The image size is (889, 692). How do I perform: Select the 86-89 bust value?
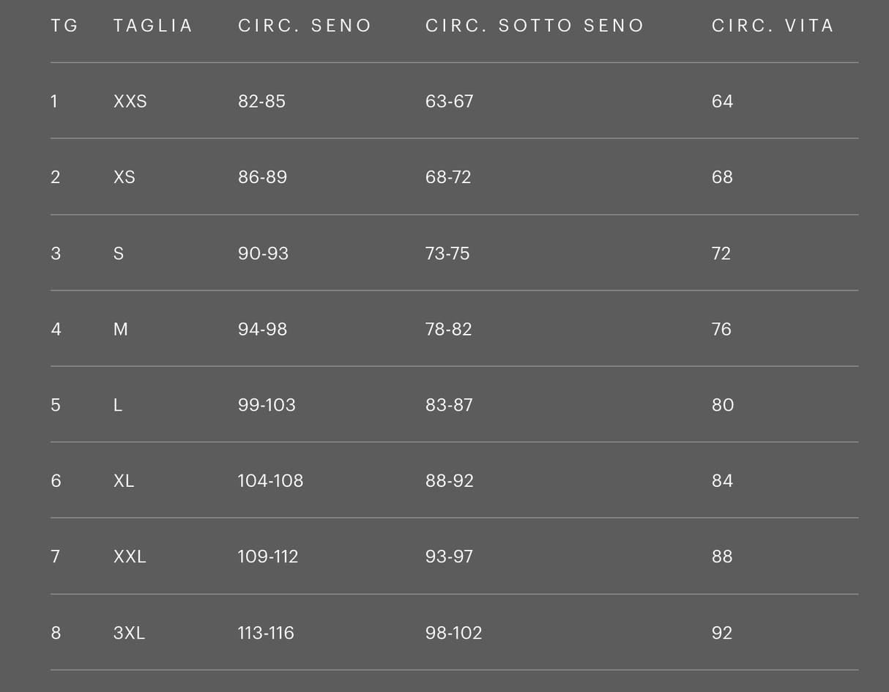click(x=262, y=177)
